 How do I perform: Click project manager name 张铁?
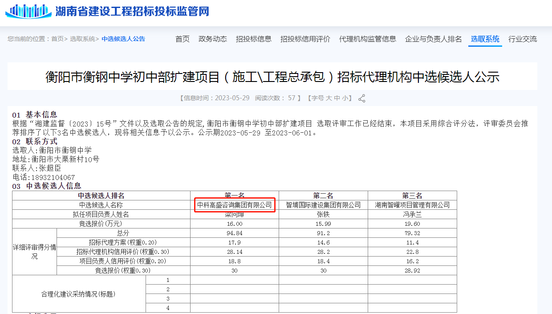click(323, 214)
